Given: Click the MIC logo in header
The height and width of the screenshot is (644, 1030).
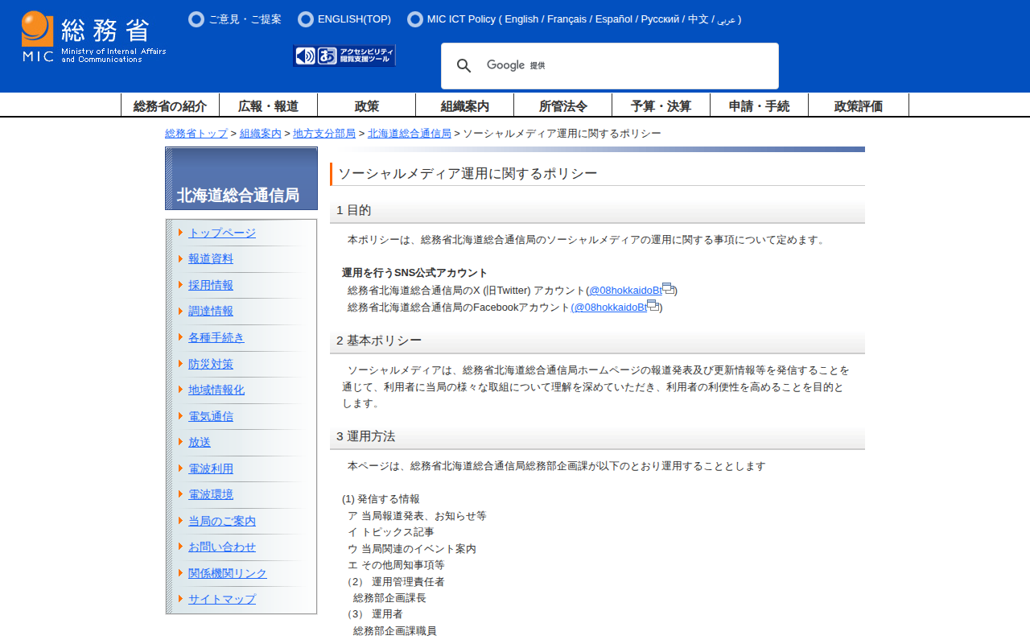Looking at the screenshot, I should pyautogui.click(x=93, y=37).
